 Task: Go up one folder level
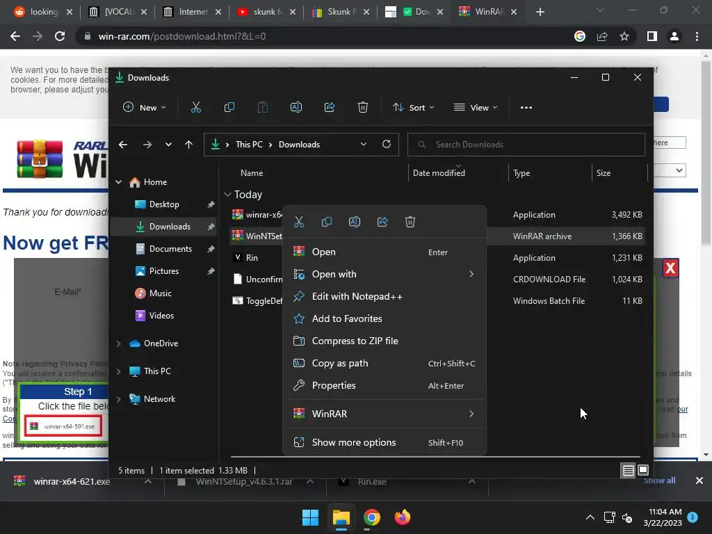(189, 145)
